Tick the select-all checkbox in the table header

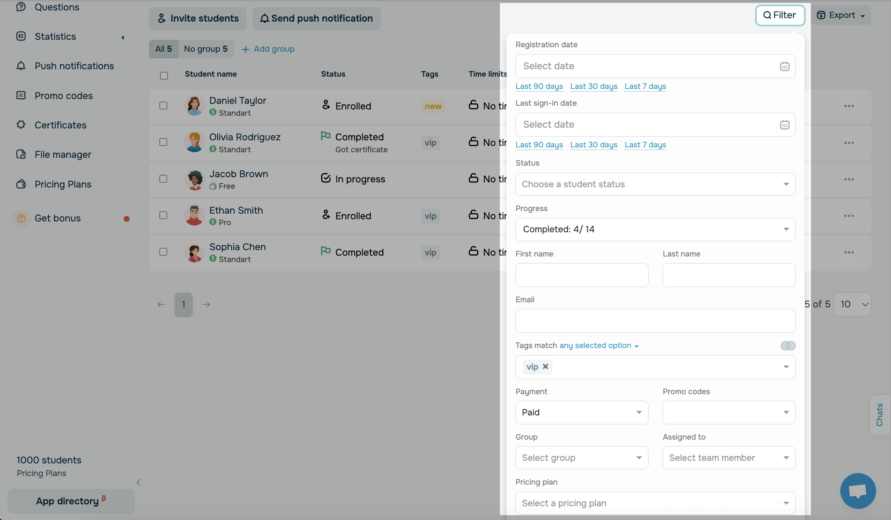[164, 76]
